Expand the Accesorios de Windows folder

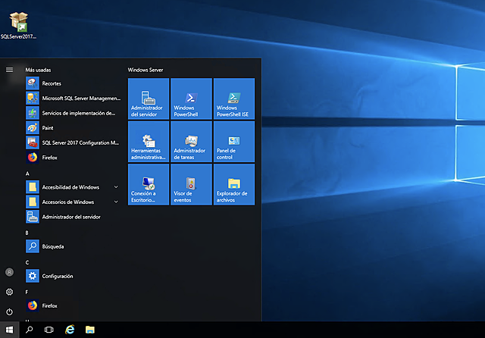74,202
